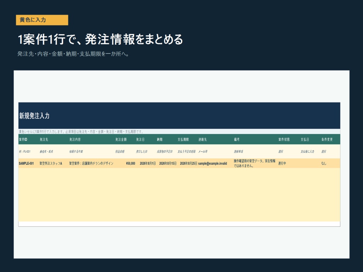
Task: Click the 新規発注入力 sheet title
Action: point(34,116)
